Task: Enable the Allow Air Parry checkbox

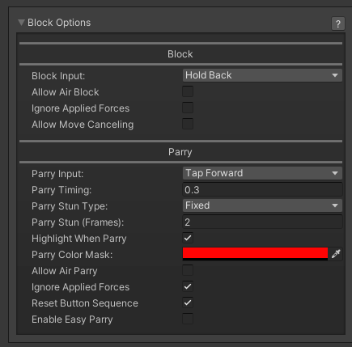Action: coord(188,270)
